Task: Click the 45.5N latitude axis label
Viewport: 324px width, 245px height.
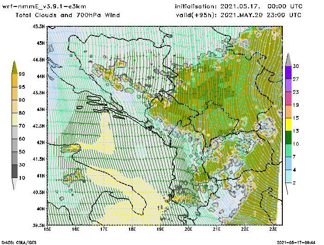Action: point(38,26)
